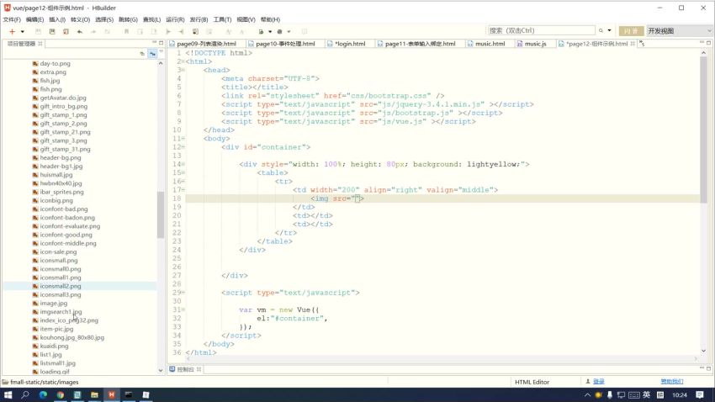Click the file tree vertical scrollbar thumb
Image resolution: width=715 pixels, height=402 pixels.
tap(161, 214)
